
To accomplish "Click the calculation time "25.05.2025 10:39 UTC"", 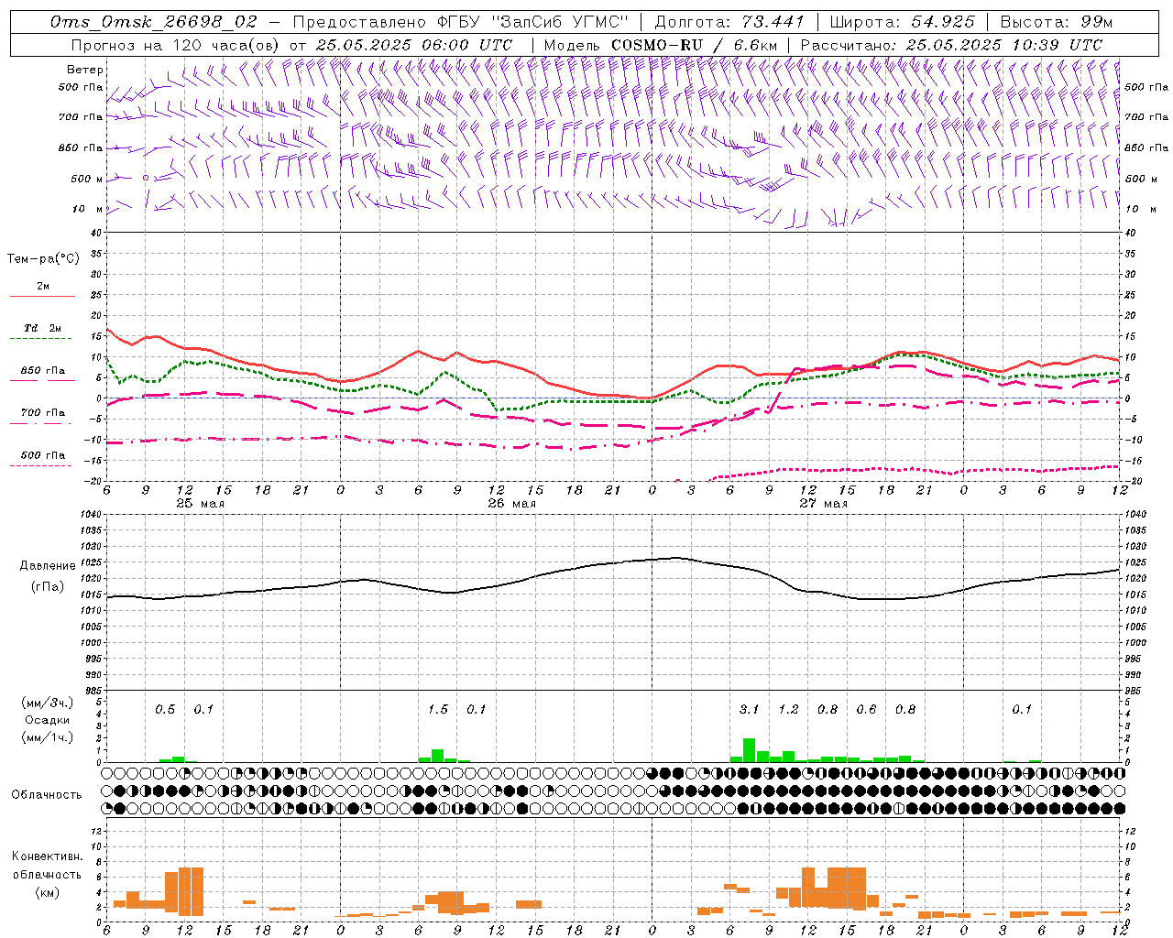I will pyautogui.click(x=1003, y=45).
